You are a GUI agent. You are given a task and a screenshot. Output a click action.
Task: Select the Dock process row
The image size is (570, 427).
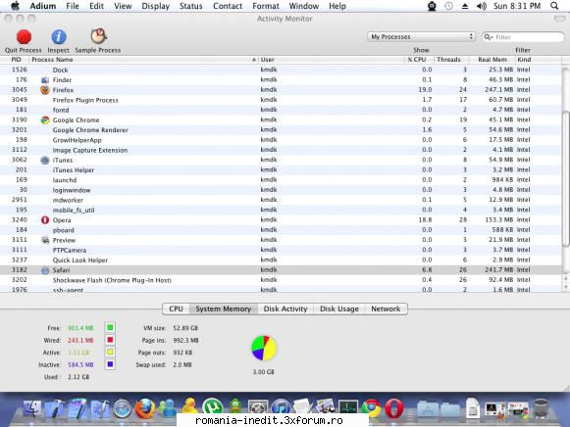(281, 70)
